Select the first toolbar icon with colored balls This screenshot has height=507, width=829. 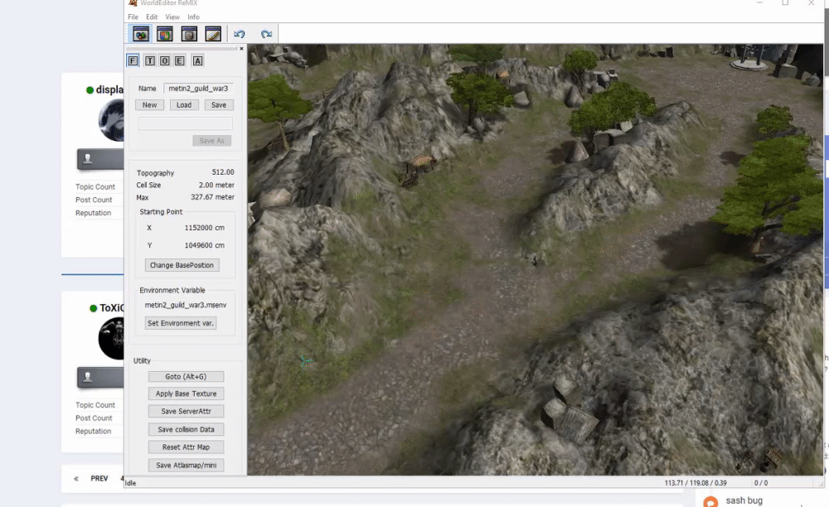[141, 34]
